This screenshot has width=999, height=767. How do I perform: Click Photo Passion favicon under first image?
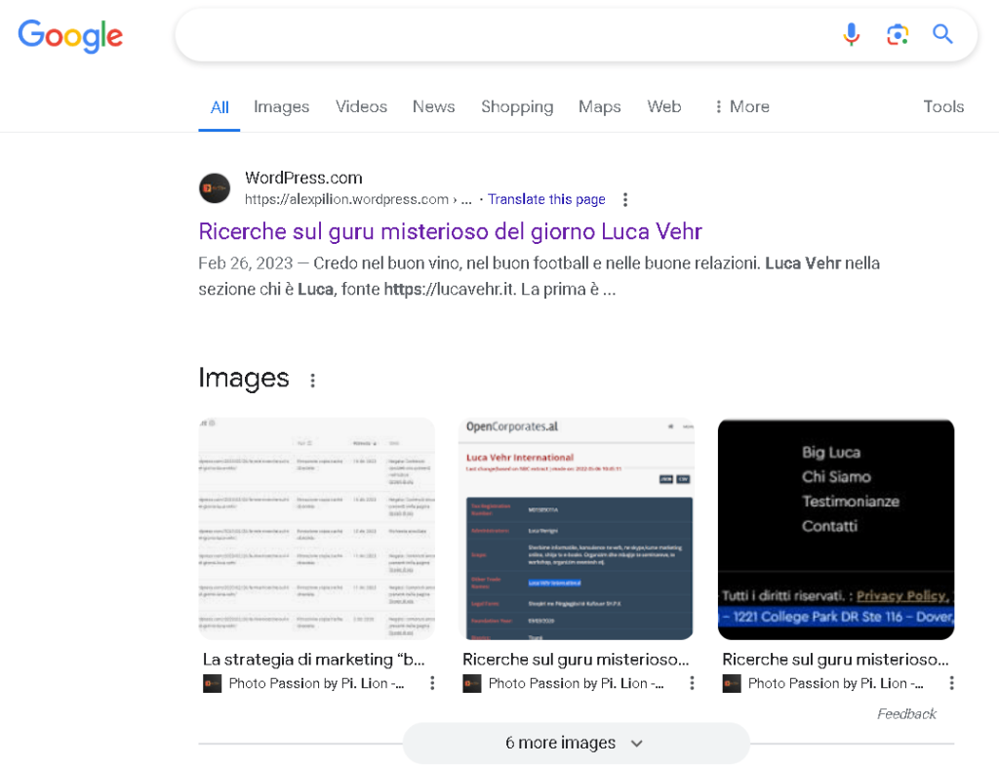pyautogui.click(x=212, y=683)
